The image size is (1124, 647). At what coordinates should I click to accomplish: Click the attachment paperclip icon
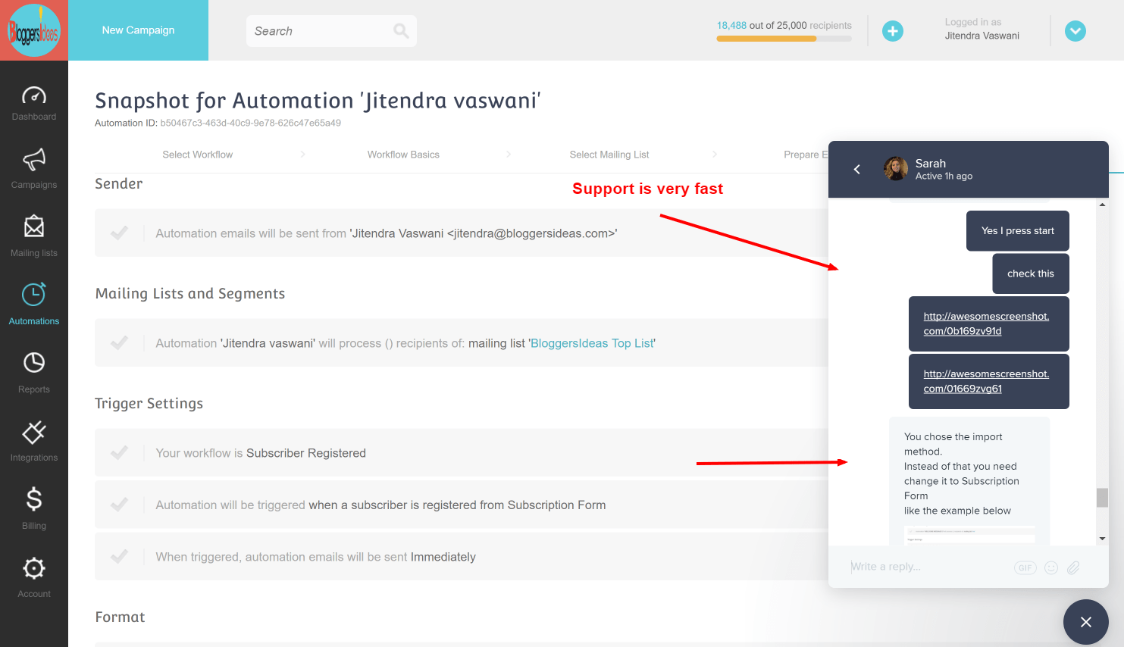[1073, 568]
